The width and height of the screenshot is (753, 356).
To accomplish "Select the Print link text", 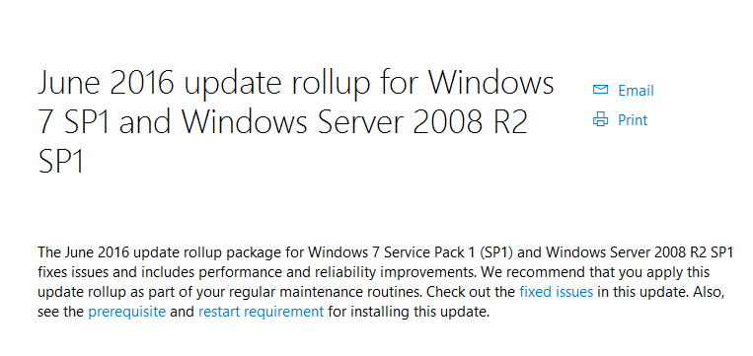I will 633,120.
